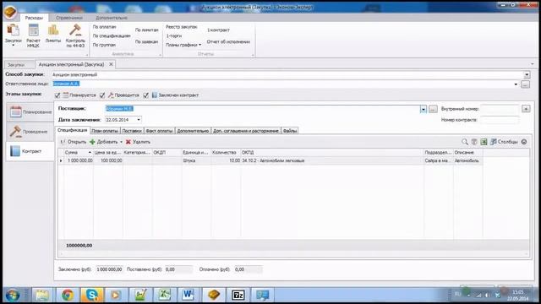This screenshot has height=304, width=541.
Task: Select the Проведение sidebar section
Action: (30, 132)
